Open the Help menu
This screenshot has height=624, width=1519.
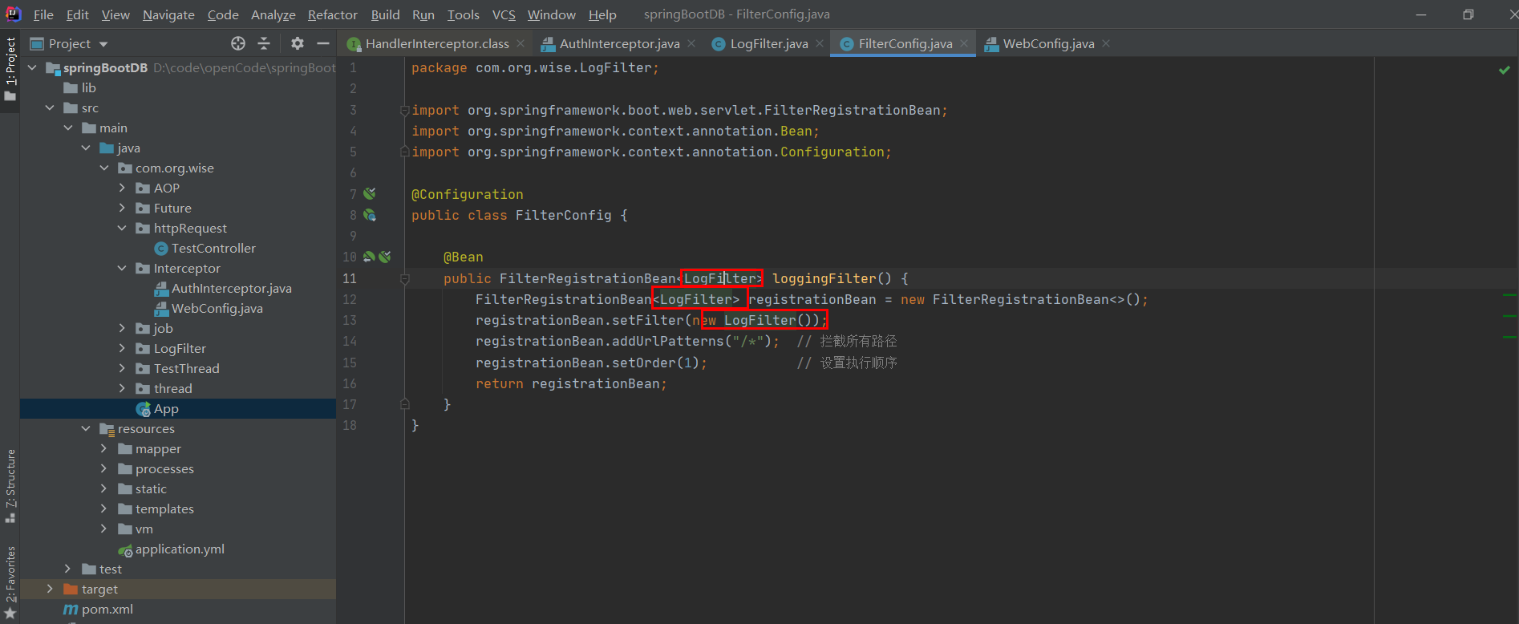(602, 14)
